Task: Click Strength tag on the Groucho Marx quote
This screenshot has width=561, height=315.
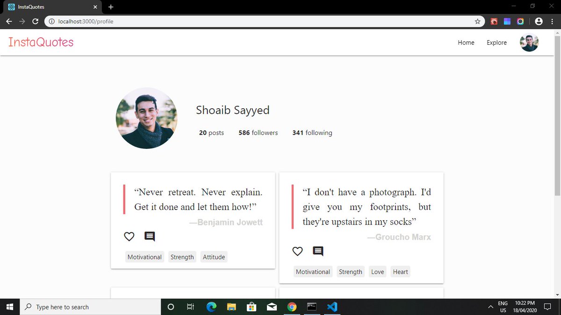Action: 351,272
